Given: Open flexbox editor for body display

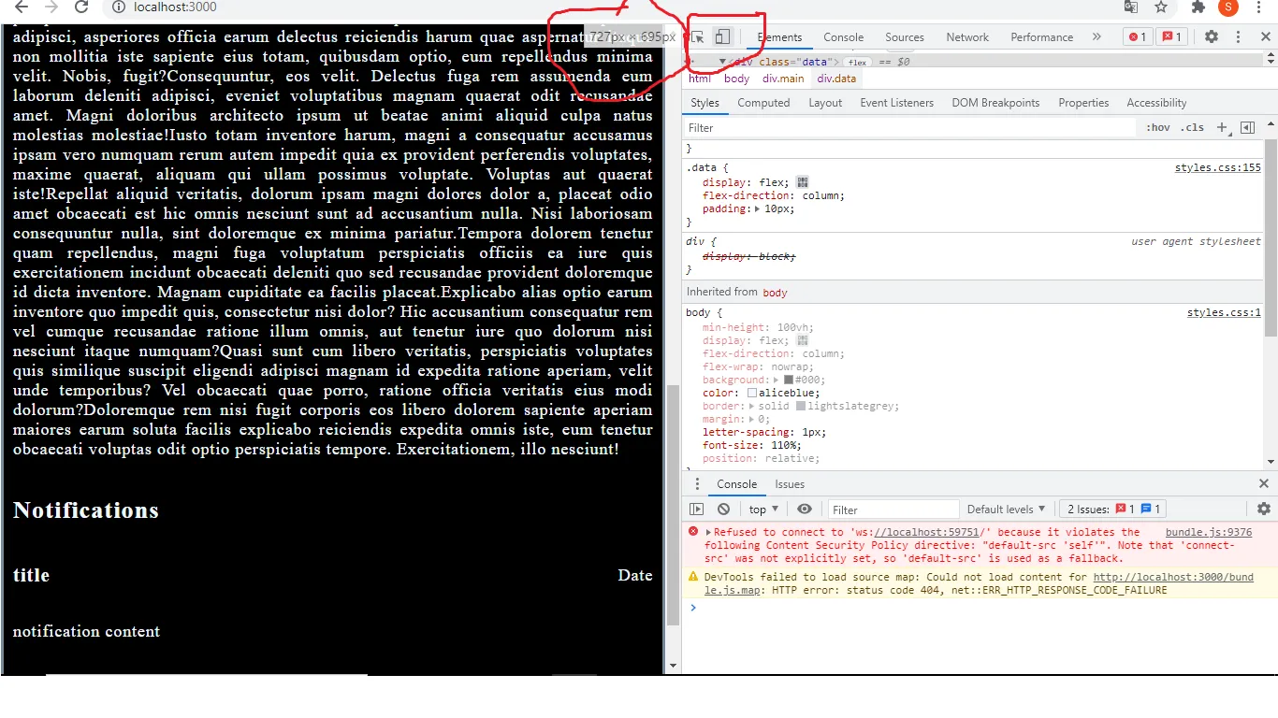Looking at the screenshot, I should coord(803,340).
